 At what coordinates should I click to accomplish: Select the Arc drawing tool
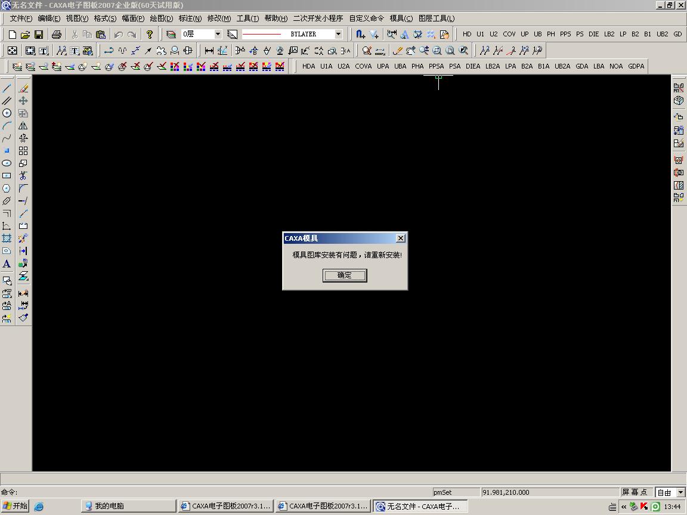click(7, 126)
